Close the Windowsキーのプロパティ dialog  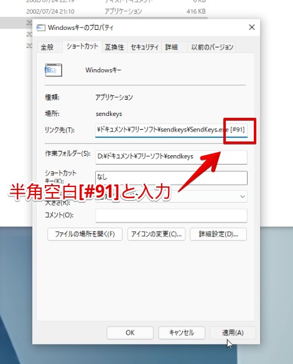(x=252, y=27)
